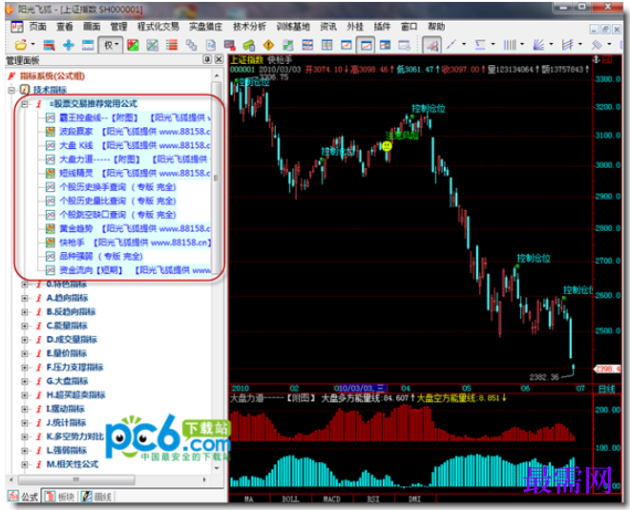Screen dimensions: 630x510
Task: Switch indicator to RSI tab
Action: (373, 499)
